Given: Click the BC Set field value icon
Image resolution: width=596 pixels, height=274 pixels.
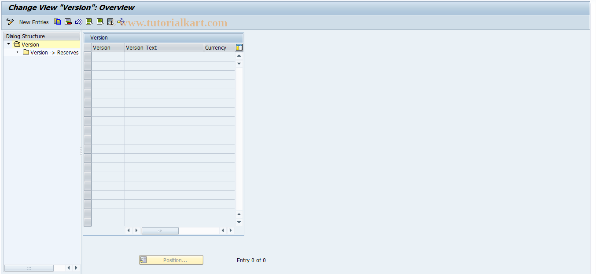Looking at the screenshot, I should [121, 22].
